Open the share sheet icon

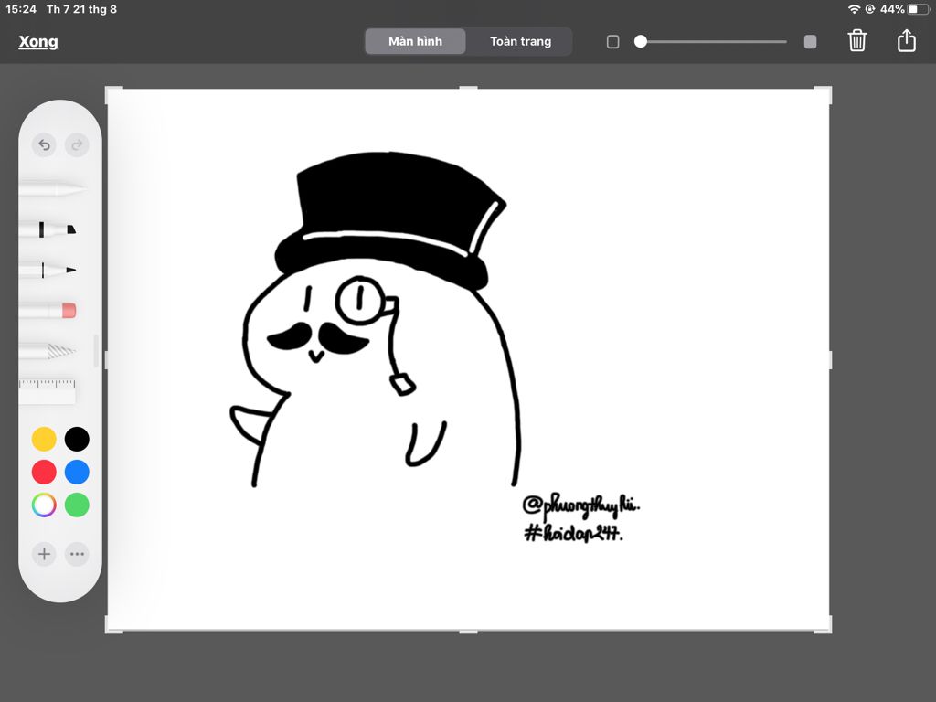tap(906, 40)
